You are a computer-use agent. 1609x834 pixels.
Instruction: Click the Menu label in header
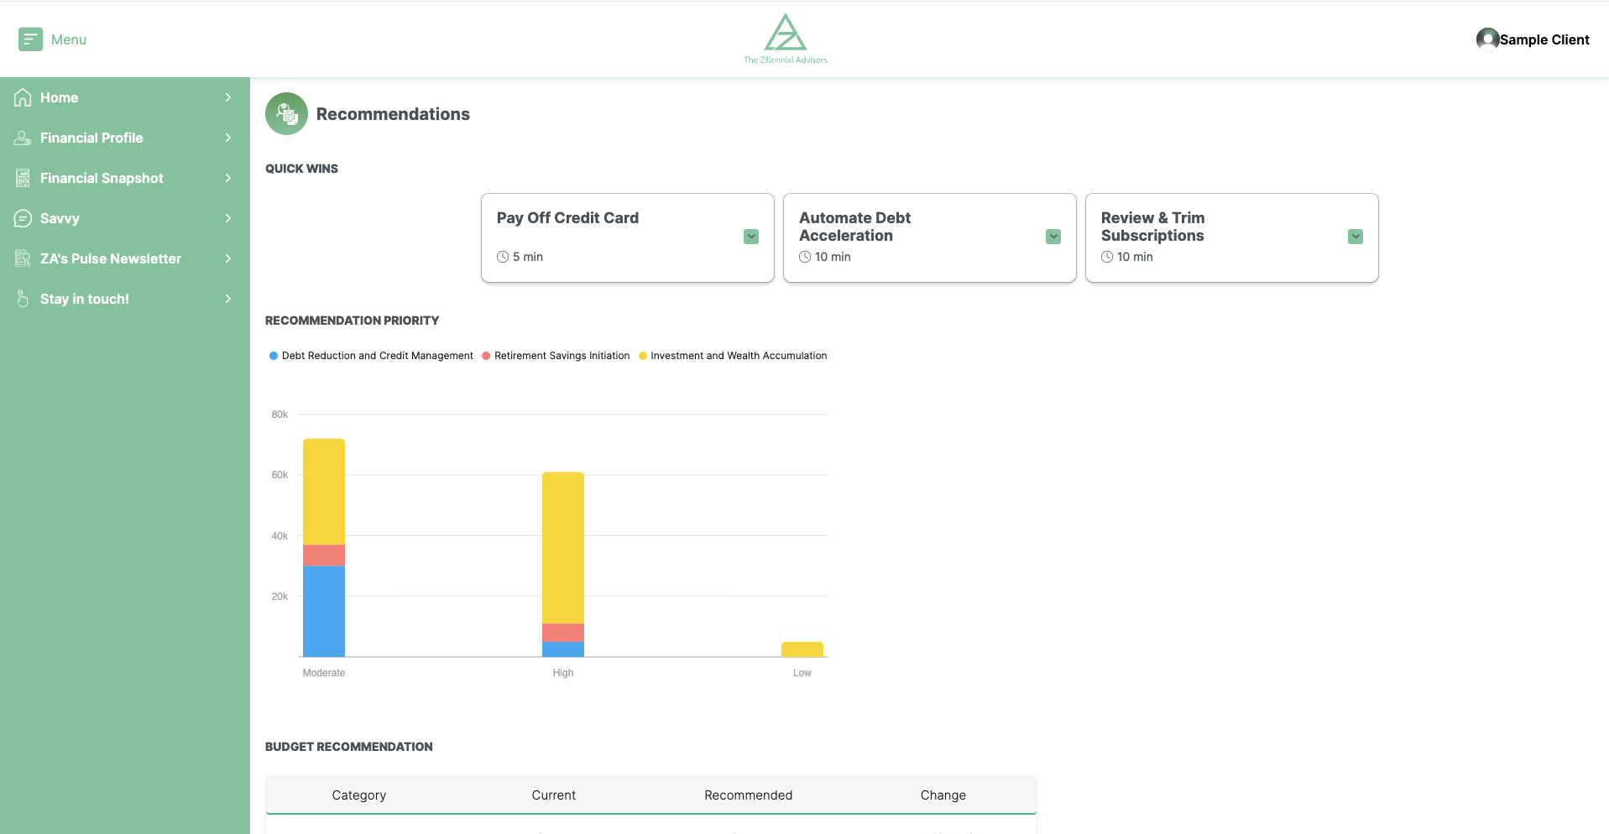point(69,39)
